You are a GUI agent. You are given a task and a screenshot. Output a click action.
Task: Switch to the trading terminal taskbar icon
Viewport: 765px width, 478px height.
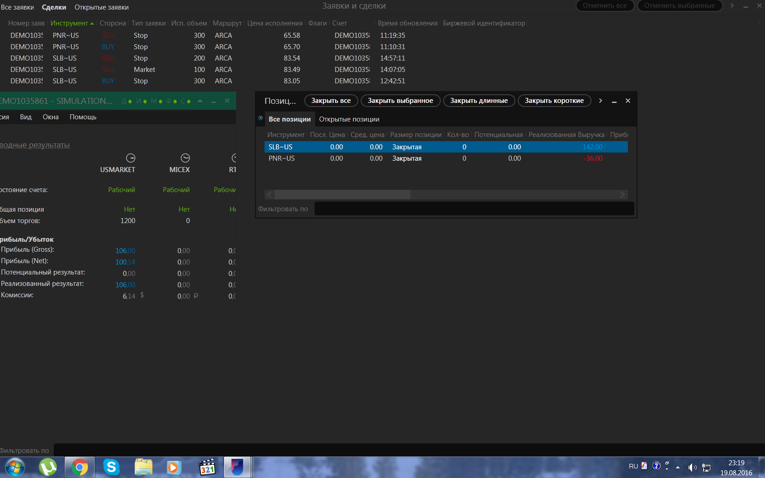click(237, 468)
